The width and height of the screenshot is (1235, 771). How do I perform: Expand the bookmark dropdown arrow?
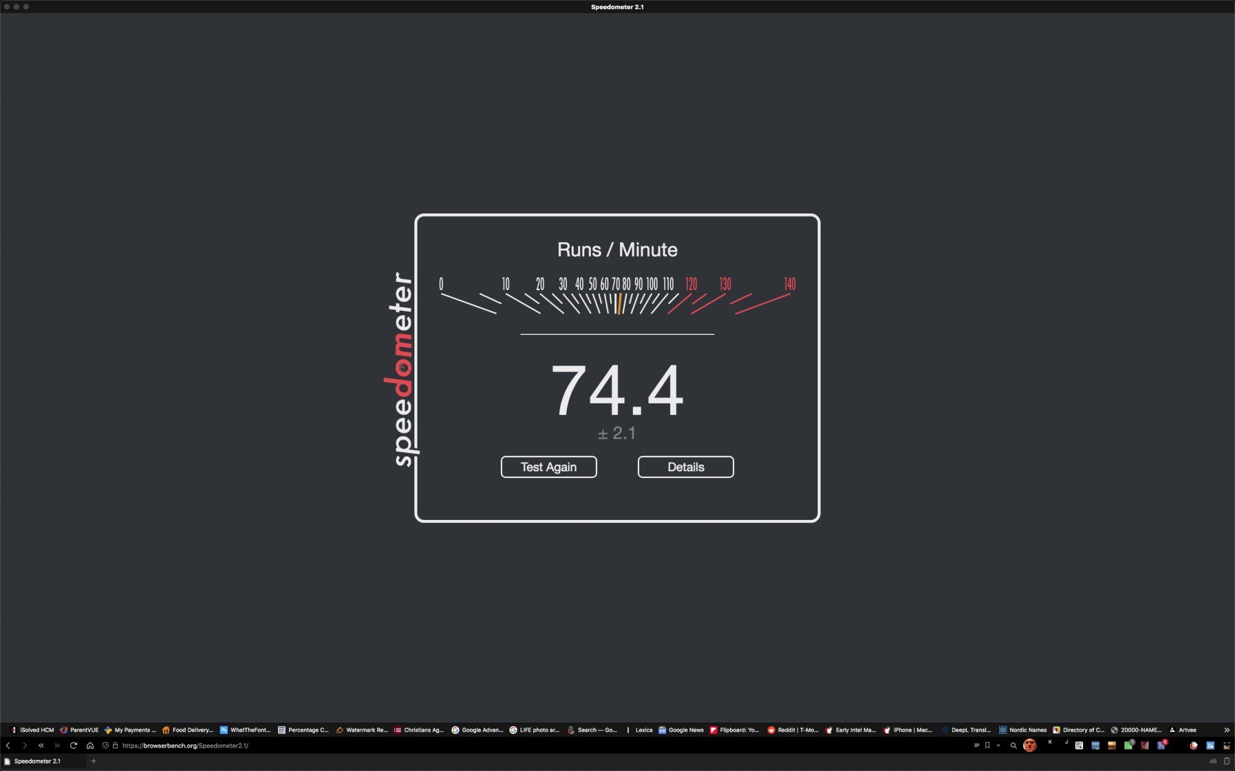[x=998, y=746]
